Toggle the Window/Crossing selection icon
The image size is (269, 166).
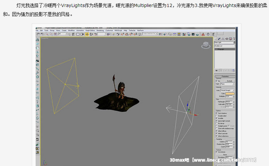(x=82, y=34)
